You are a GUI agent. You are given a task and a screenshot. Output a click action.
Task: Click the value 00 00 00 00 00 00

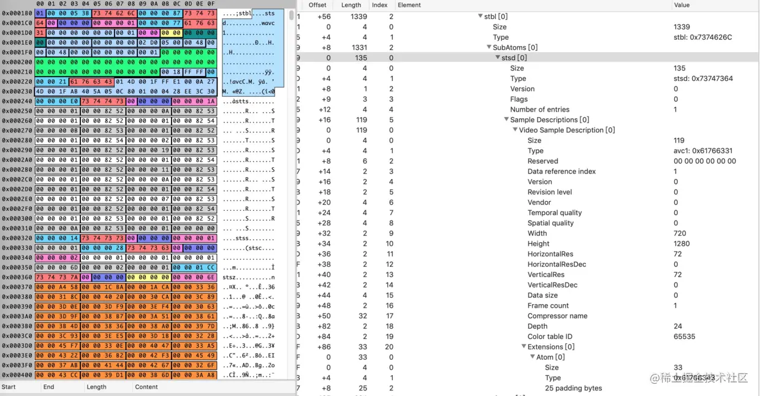[x=705, y=161]
